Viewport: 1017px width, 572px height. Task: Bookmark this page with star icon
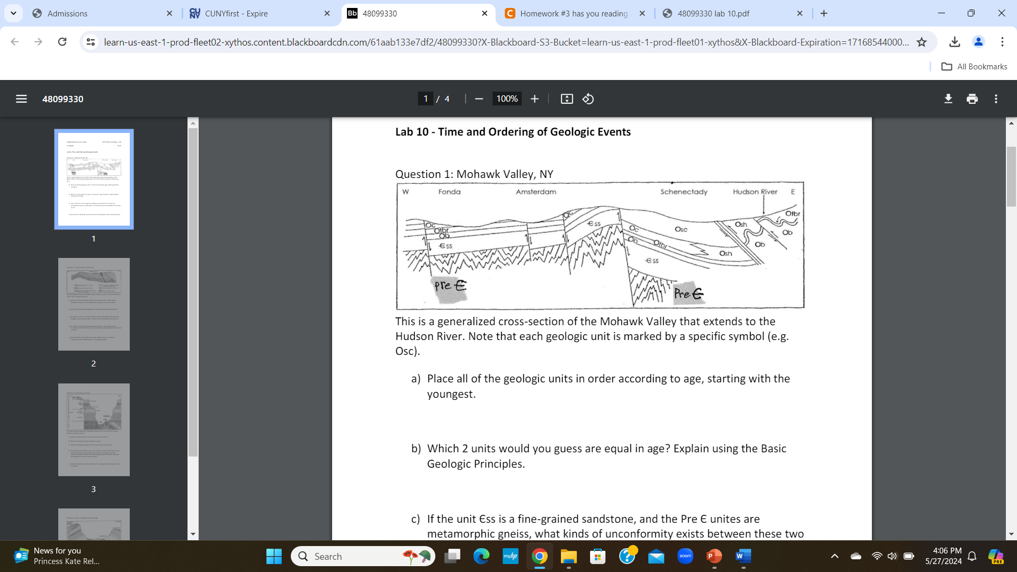922,42
